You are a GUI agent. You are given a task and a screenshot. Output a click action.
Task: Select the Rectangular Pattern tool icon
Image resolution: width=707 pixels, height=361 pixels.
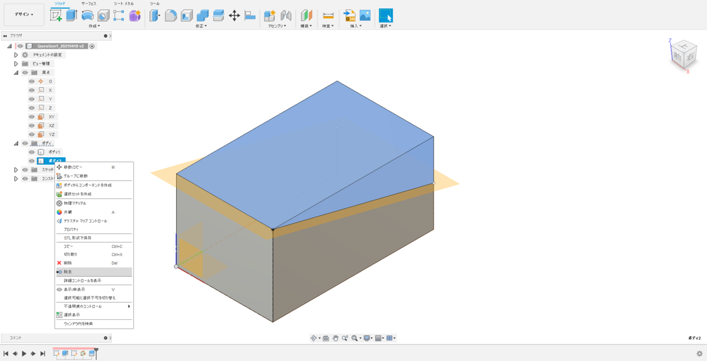(x=118, y=16)
